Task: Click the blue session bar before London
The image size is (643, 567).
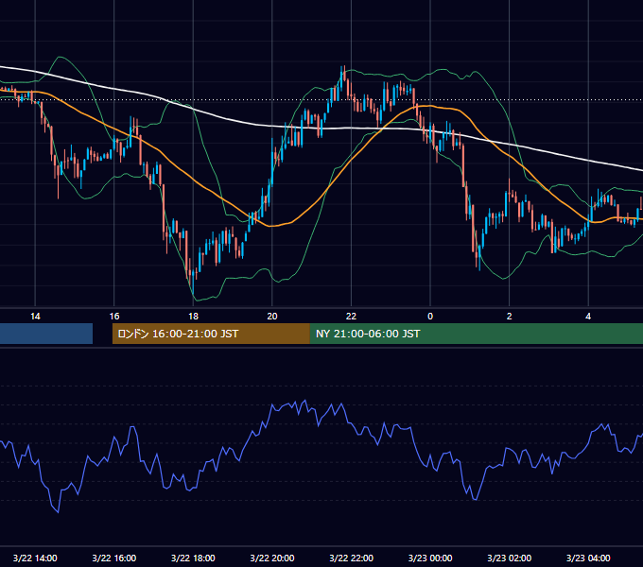Action: [x=46, y=334]
